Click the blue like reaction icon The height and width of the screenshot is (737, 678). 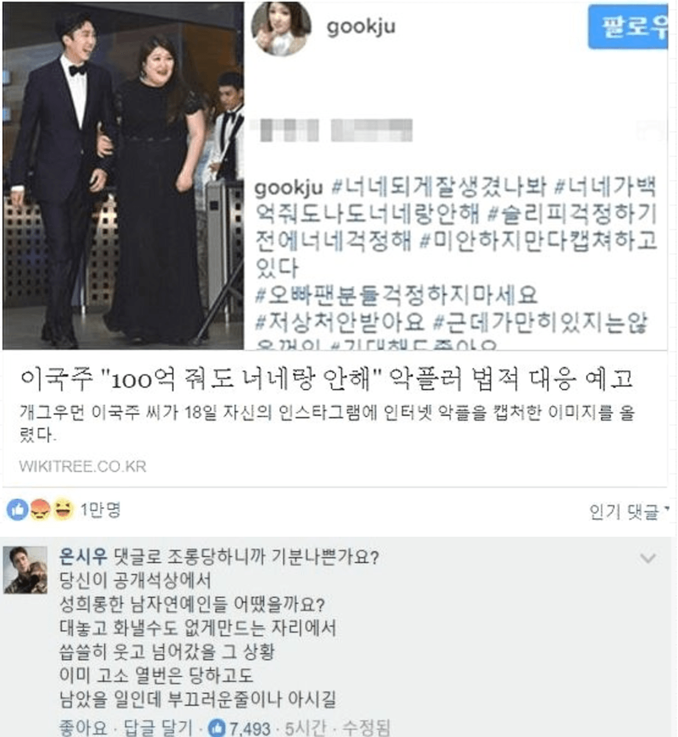(18, 510)
